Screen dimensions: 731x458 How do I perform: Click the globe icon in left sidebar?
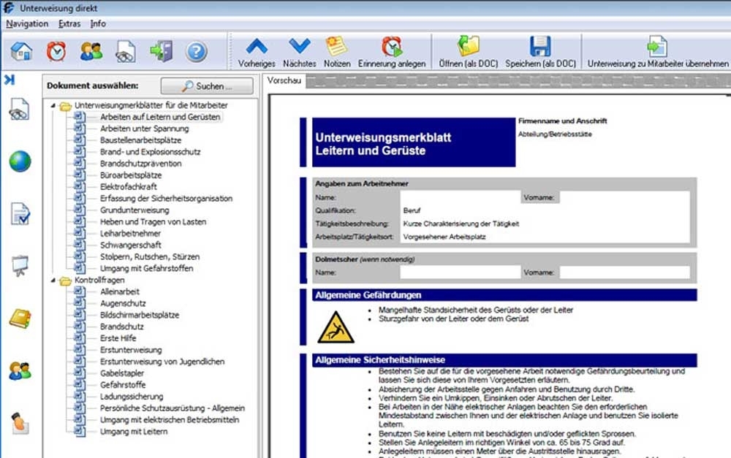(20, 161)
